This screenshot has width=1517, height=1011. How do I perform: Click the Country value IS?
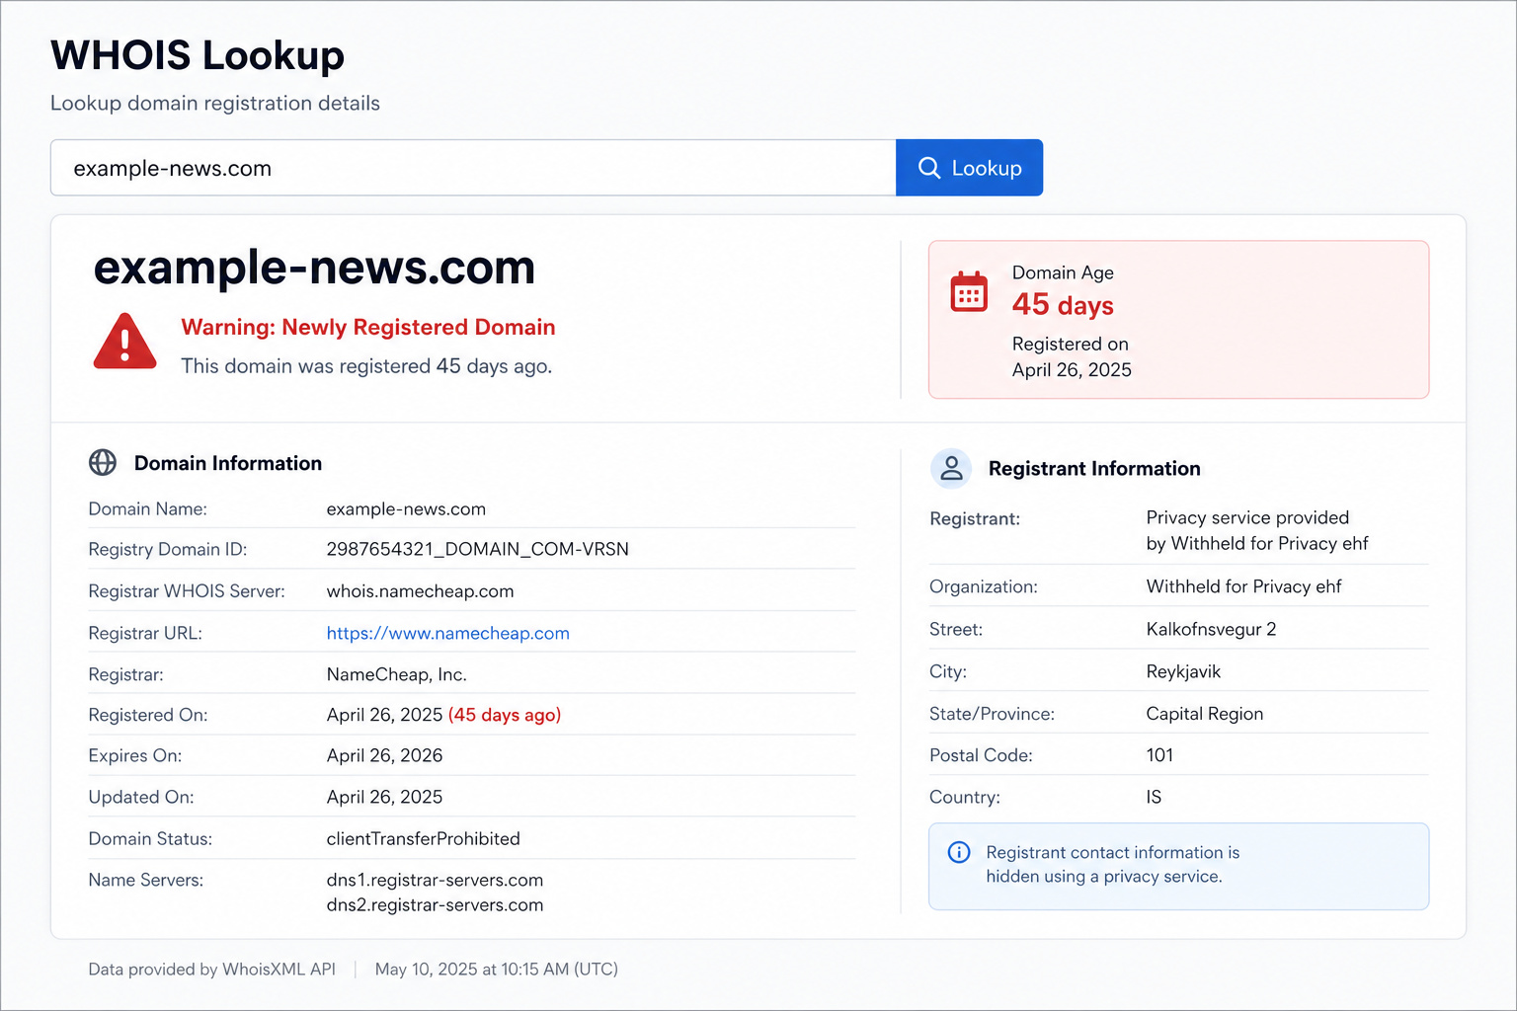(1154, 797)
